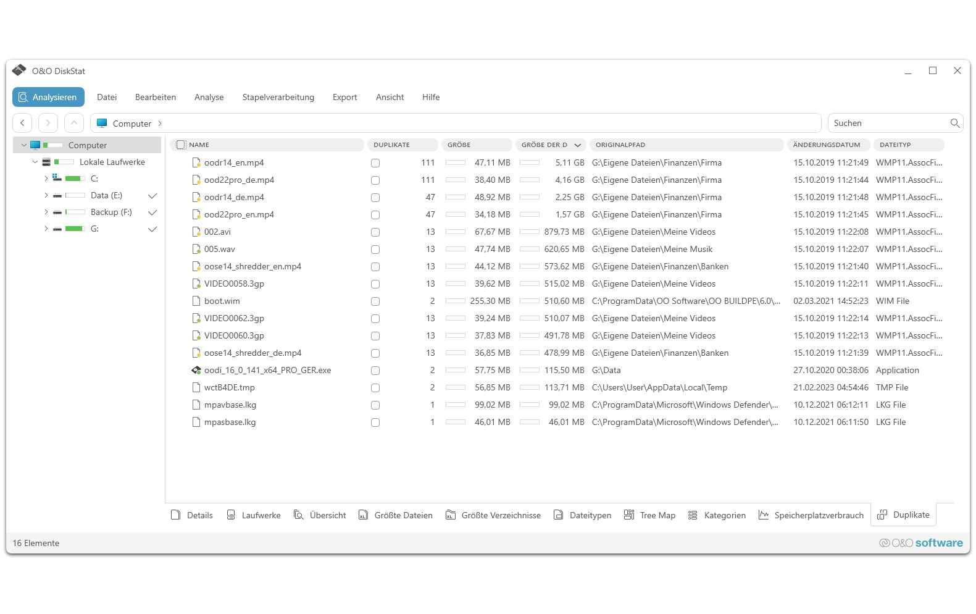Toggle the checkmark next to G: drive
This screenshot has height=614, width=976.
(152, 229)
